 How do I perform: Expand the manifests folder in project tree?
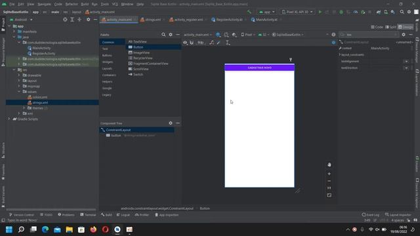point(14,31)
